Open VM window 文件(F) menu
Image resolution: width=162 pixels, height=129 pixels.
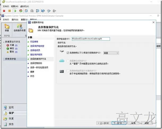pos(6,6)
